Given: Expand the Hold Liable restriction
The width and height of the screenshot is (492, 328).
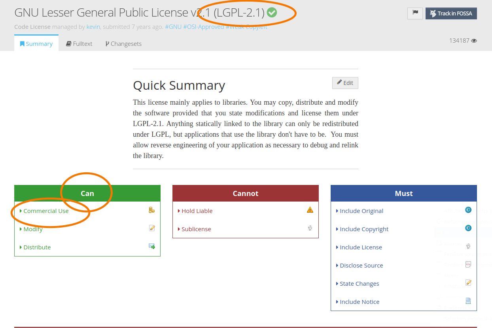Looking at the screenshot, I should (x=195, y=211).
